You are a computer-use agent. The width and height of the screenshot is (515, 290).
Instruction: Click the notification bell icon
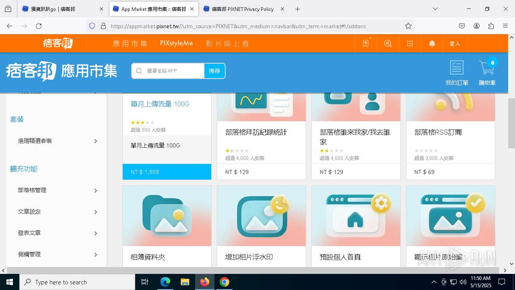coord(432,43)
